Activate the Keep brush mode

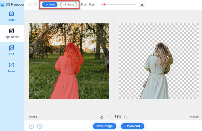point(50,5)
